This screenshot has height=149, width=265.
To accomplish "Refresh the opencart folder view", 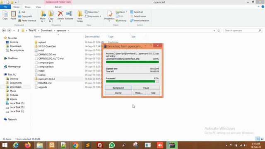I will click(x=219, y=31).
